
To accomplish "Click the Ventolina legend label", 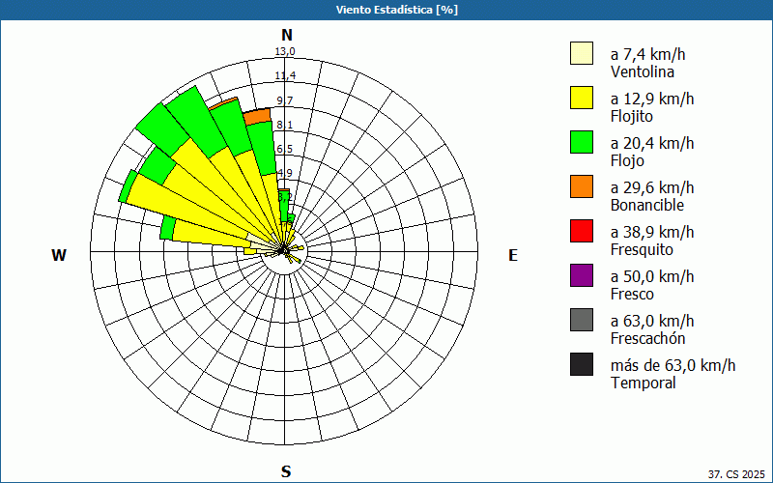I will pos(643,71).
